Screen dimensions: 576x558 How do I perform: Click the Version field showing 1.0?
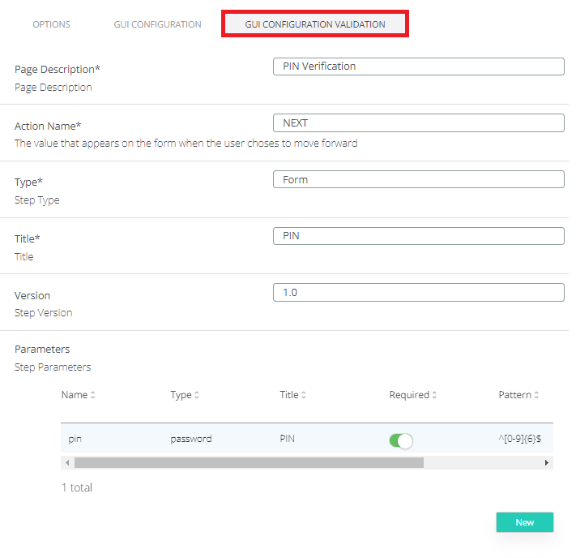coord(418,293)
